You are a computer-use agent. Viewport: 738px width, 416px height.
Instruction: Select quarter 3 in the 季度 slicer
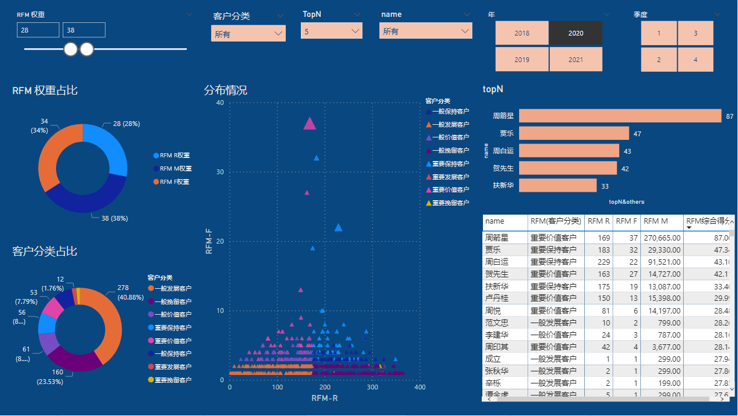point(695,33)
